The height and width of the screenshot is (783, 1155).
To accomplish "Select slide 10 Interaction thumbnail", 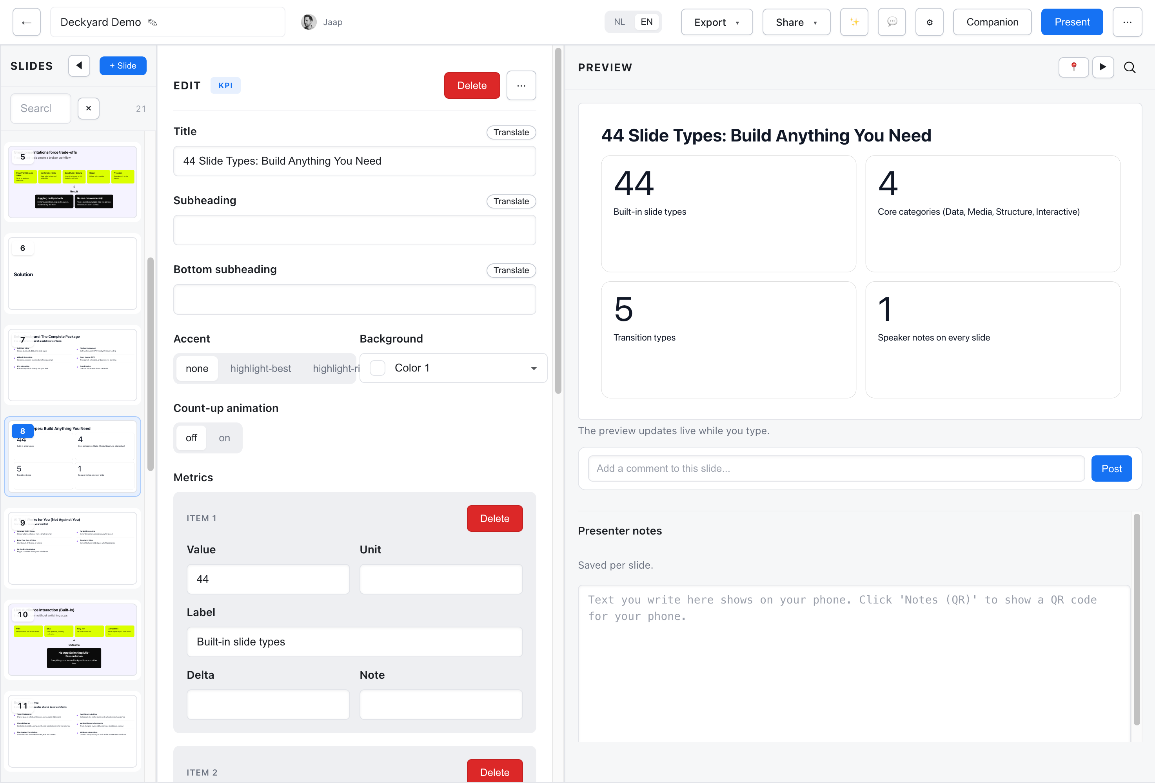I will [73, 640].
